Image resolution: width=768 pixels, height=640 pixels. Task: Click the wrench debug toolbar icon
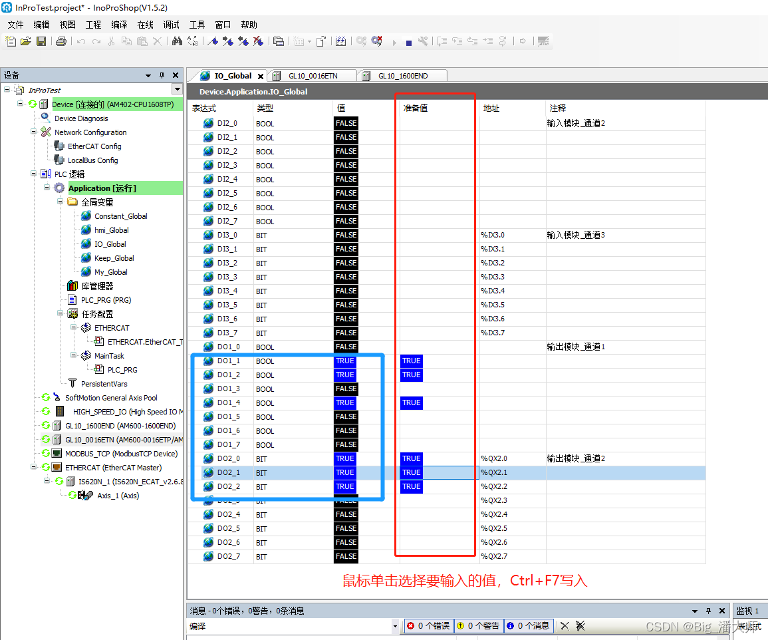[423, 41]
